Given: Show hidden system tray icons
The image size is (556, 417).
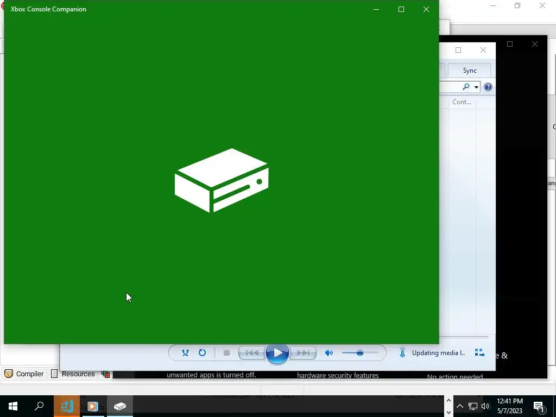Looking at the screenshot, I should point(459,406).
